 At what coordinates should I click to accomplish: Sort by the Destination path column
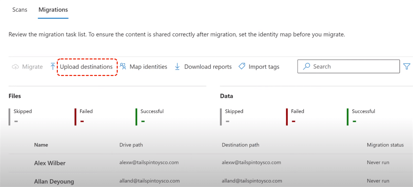point(241,145)
